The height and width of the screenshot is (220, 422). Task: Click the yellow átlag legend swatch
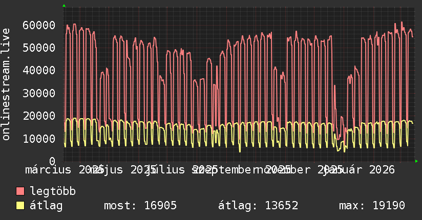point(20,206)
